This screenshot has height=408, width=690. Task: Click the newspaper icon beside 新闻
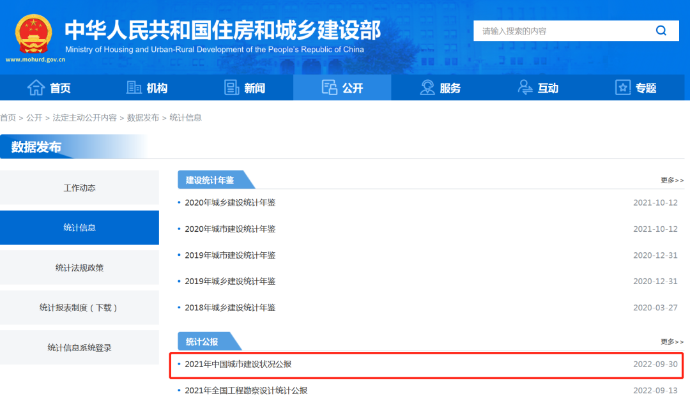tap(232, 88)
